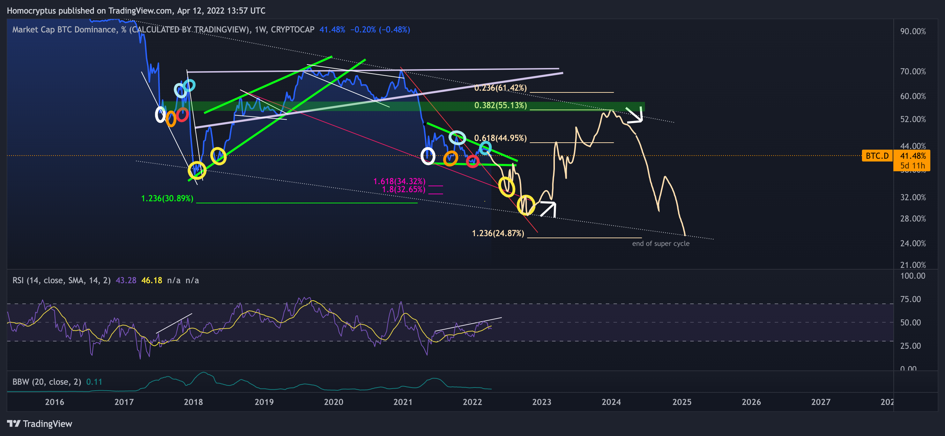Click the TradingView logo at bottom left
The height and width of the screenshot is (436, 945).
coord(40,423)
